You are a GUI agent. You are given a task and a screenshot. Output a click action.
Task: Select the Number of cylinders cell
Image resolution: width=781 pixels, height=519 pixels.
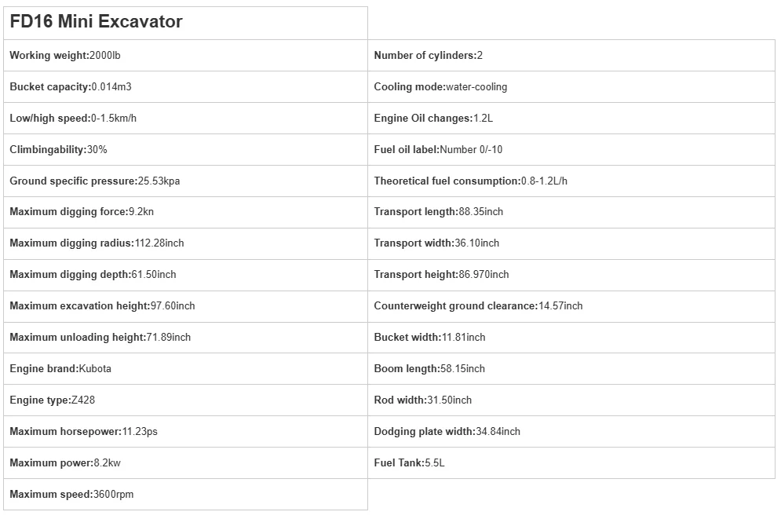click(x=429, y=56)
